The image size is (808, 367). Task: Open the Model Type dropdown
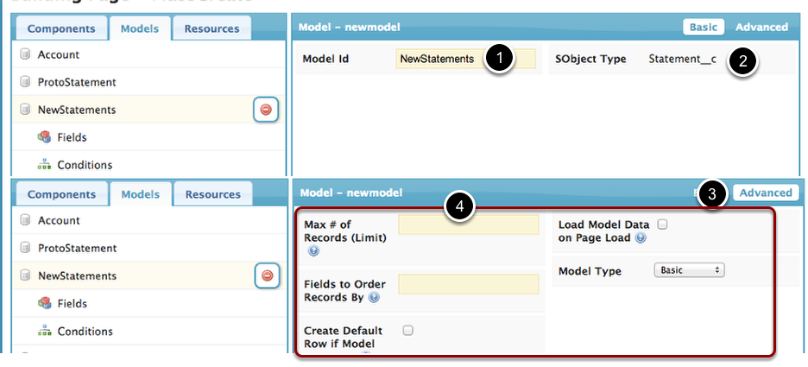click(x=689, y=270)
